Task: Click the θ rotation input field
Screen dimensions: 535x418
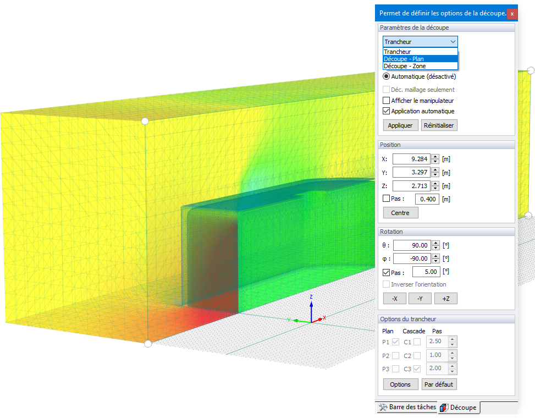Action: 412,245
